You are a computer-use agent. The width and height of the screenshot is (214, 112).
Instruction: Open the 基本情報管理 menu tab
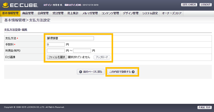(x=10, y=13)
